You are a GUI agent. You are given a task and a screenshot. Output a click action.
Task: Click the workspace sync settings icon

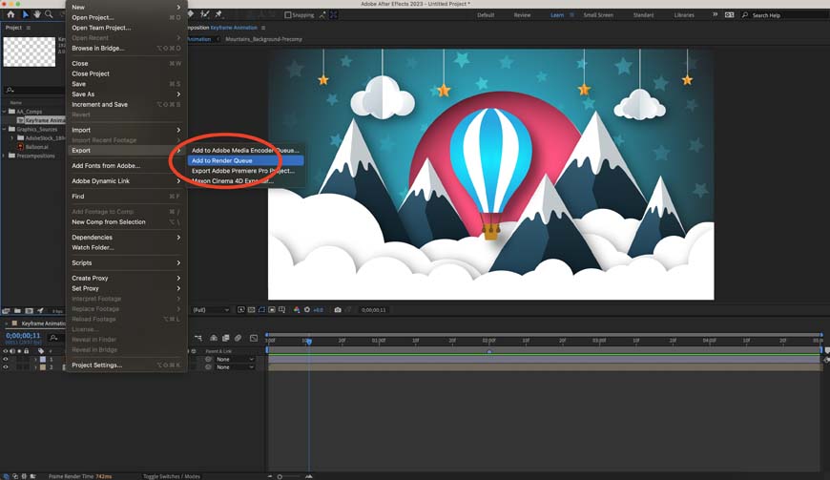pos(729,15)
